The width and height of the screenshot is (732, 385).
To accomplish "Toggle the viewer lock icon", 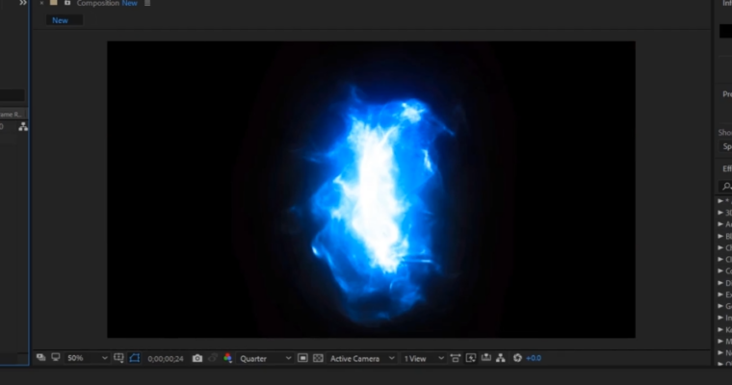I will click(x=67, y=3).
